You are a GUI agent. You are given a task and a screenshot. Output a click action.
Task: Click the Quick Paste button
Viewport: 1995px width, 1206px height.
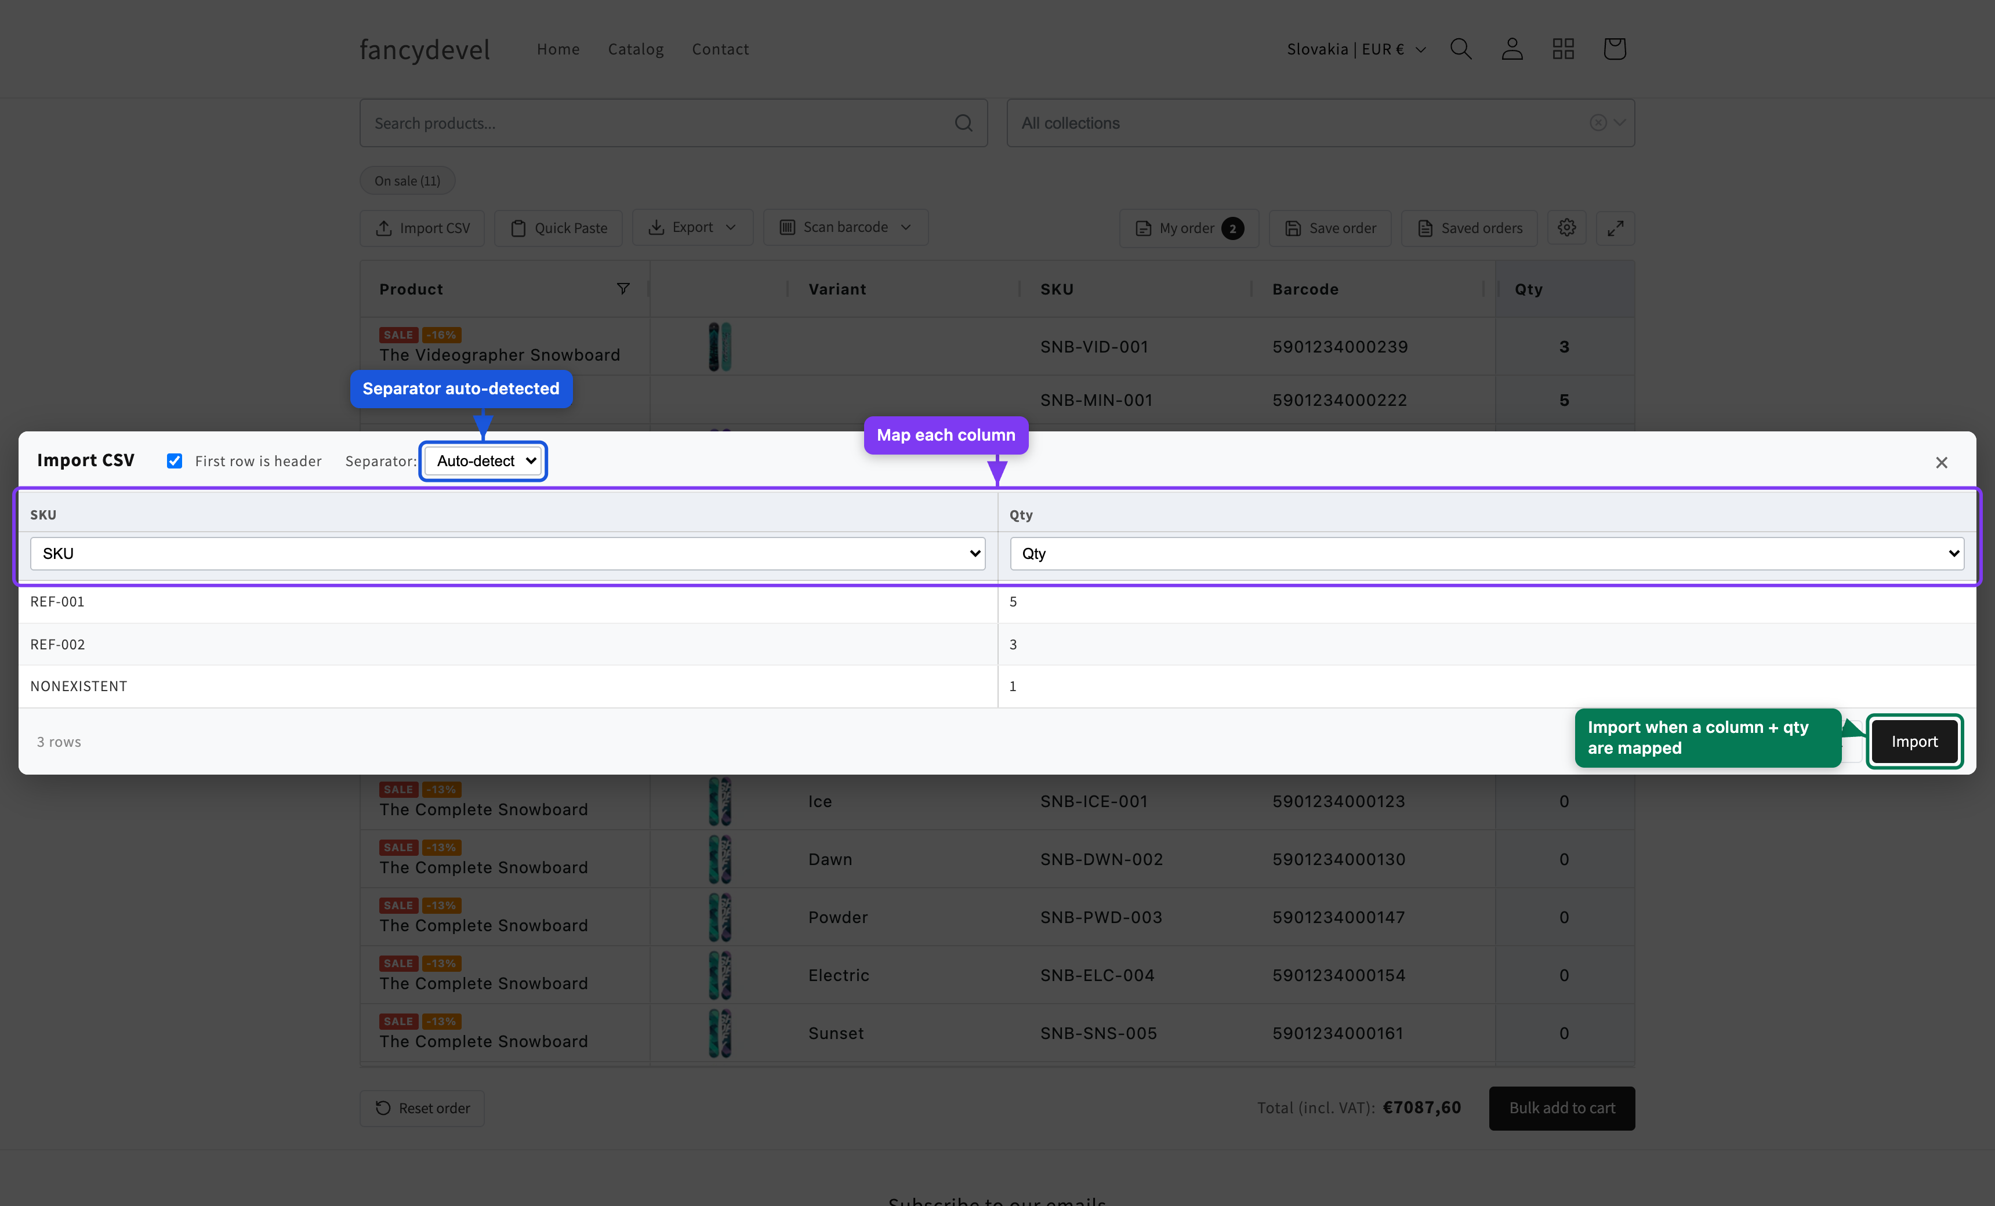pos(558,228)
